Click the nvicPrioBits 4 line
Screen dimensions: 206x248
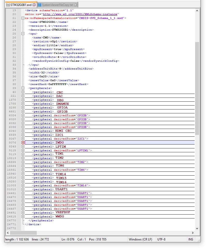pyautogui.click(x=59, y=57)
